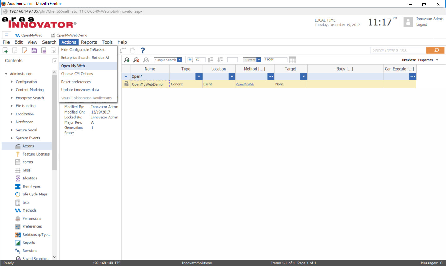
Task: Click the next page icon
Action: (x=220, y=60)
